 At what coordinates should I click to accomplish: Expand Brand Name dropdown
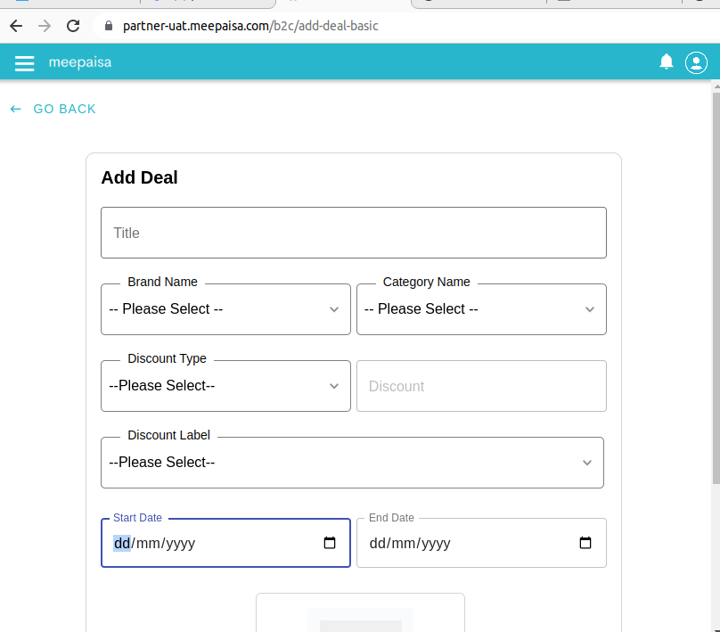click(225, 309)
